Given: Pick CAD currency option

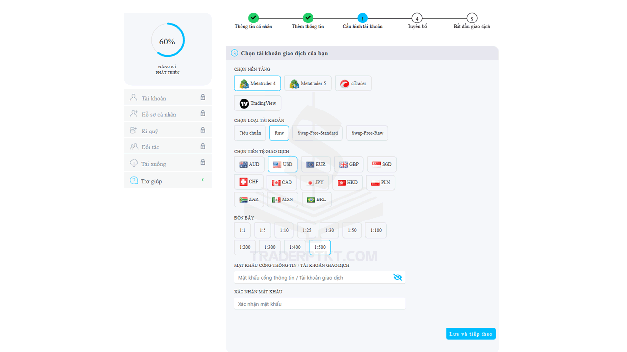Looking at the screenshot, I should coord(282,182).
